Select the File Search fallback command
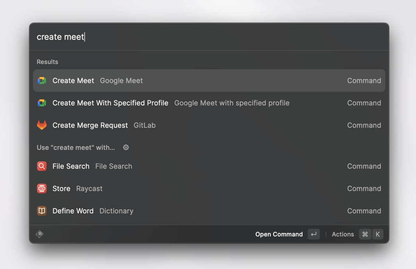 coord(209,166)
